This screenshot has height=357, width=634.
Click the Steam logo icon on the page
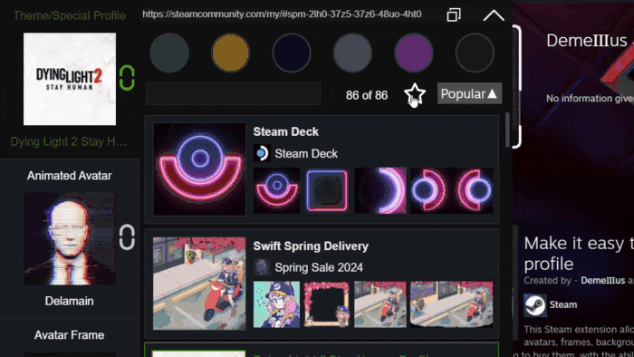535,305
